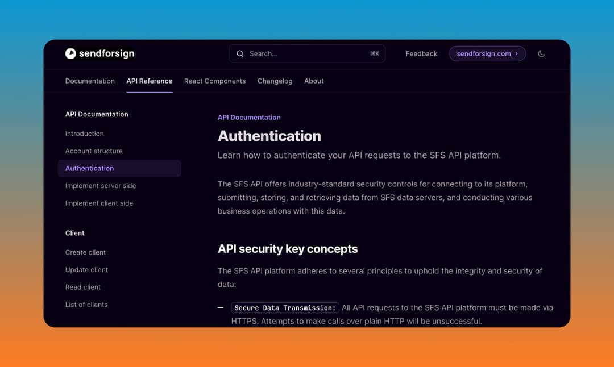Go to List of clients page
Viewport: 614px width, 367px height.
(x=86, y=305)
